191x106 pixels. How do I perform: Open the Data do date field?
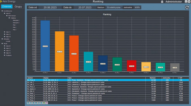click(x=85, y=7)
